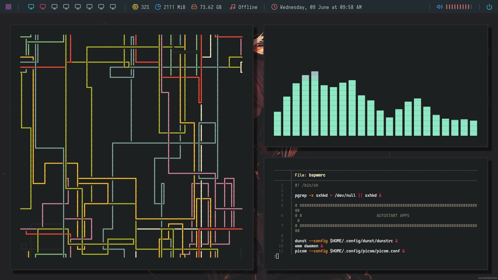This screenshot has height=280, width=498.
Task: Switch to the second pink workspace
Action: pos(43,7)
